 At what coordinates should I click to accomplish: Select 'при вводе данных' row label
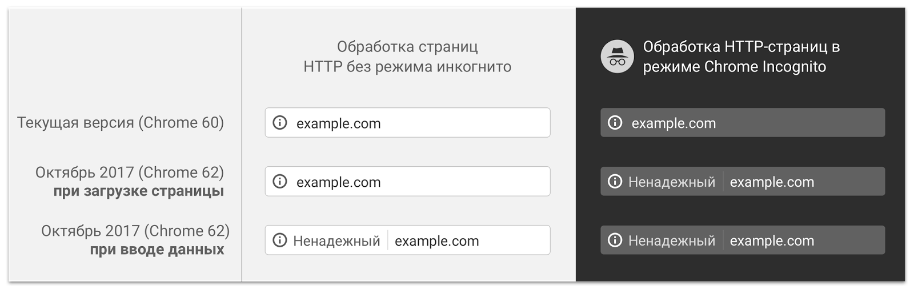tap(157, 250)
